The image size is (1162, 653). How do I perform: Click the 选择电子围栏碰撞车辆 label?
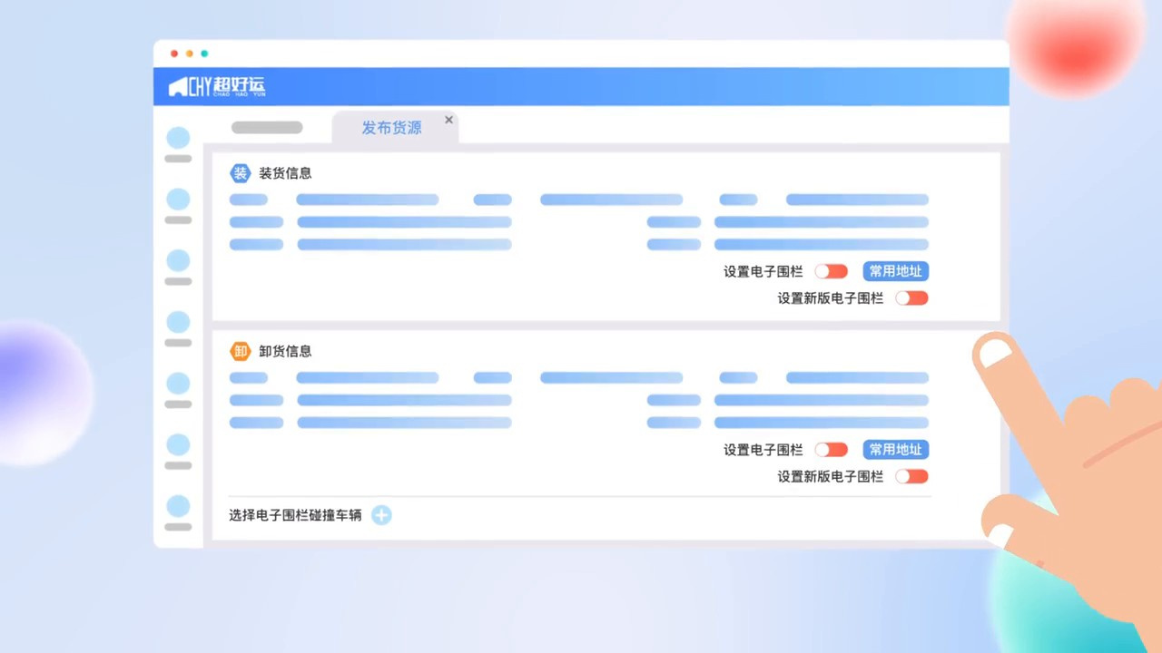(295, 515)
